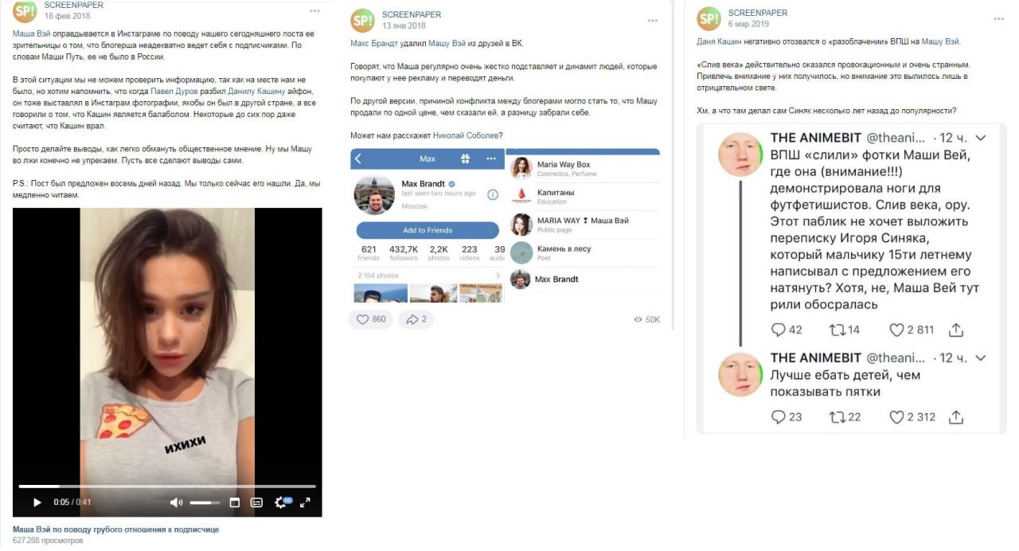Toggle subtitles icon in video player
Screen dimensions: 1019x551
tap(256, 502)
